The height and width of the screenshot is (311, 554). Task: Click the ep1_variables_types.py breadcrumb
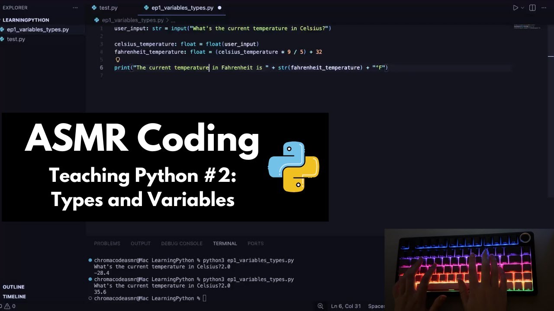[132, 20]
